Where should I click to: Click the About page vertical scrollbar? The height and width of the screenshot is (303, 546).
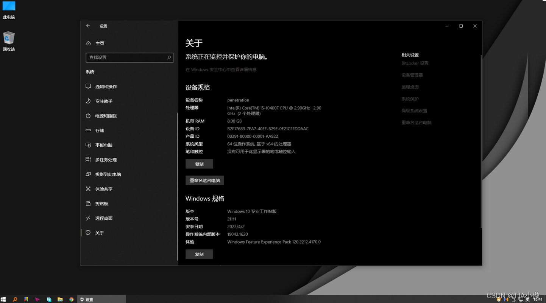pyautogui.click(x=481, y=142)
